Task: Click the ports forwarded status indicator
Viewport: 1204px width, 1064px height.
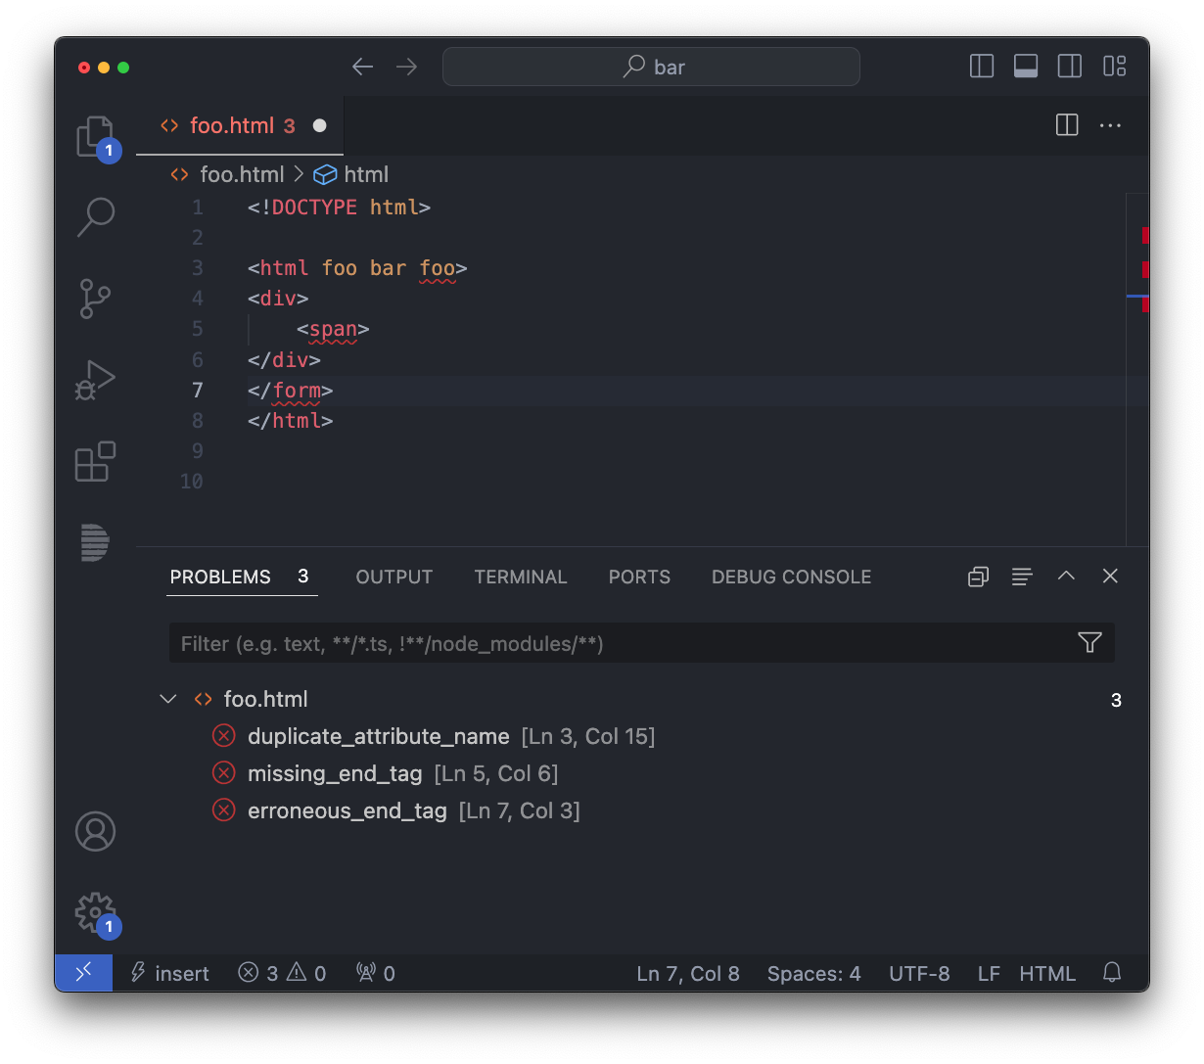Action: click(x=376, y=973)
